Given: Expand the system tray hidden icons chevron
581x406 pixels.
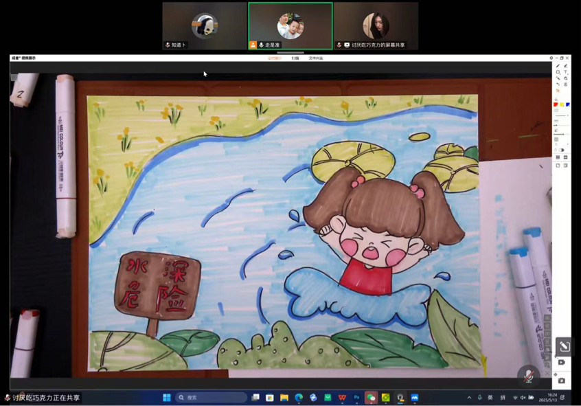Looking at the screenshot, I should [x=470, y=397].
